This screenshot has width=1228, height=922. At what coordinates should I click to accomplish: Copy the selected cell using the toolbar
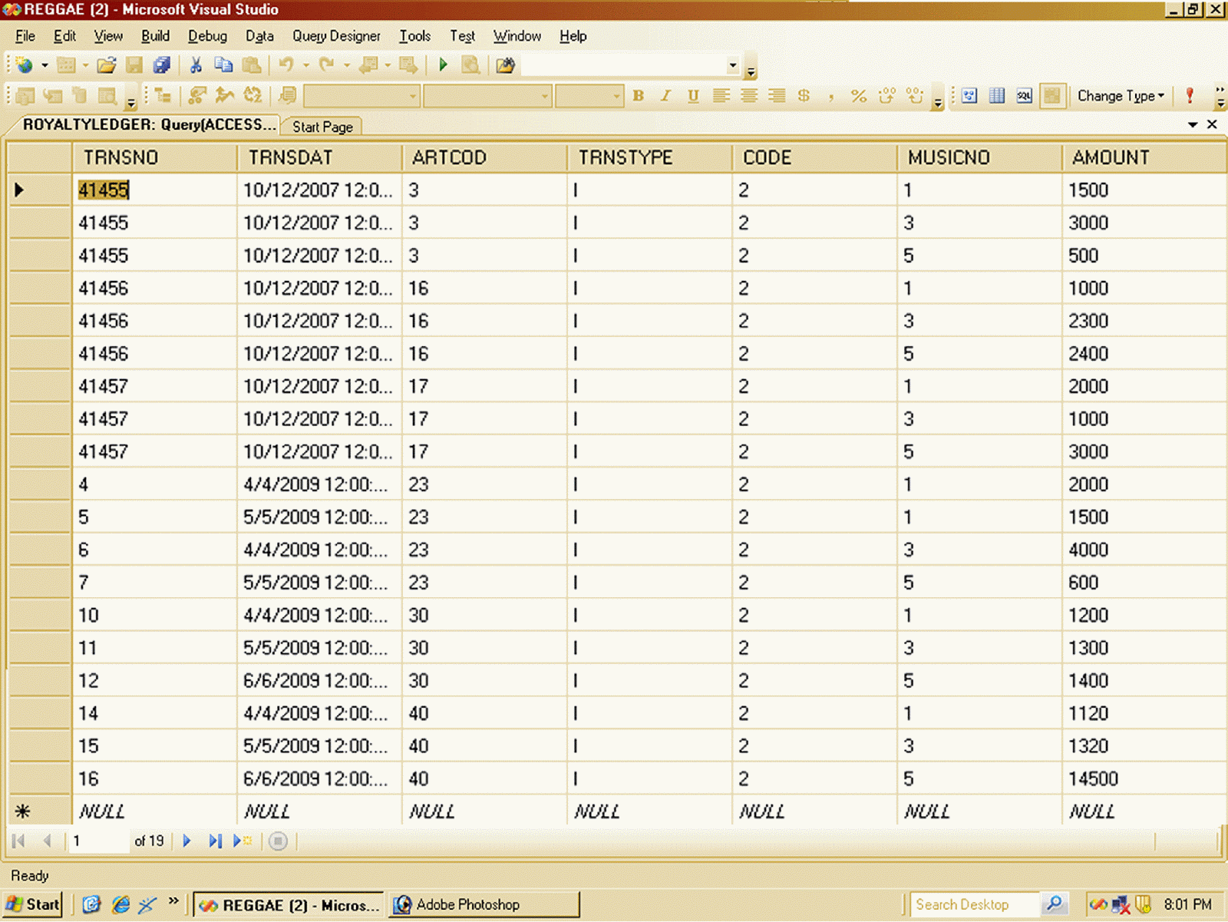tap(224, 65)
